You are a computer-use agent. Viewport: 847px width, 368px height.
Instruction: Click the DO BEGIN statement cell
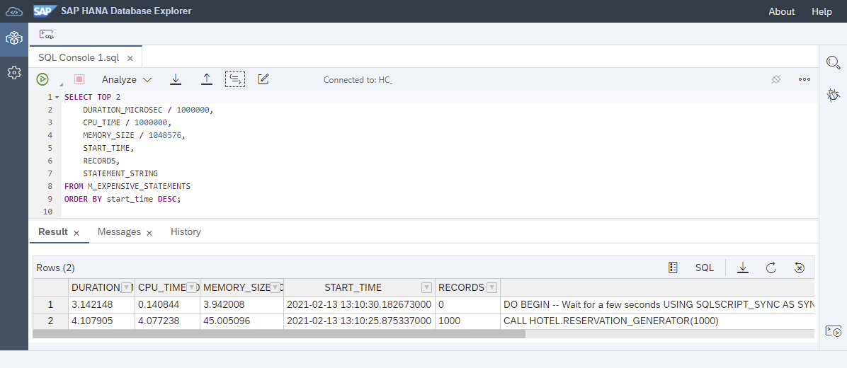657,305
